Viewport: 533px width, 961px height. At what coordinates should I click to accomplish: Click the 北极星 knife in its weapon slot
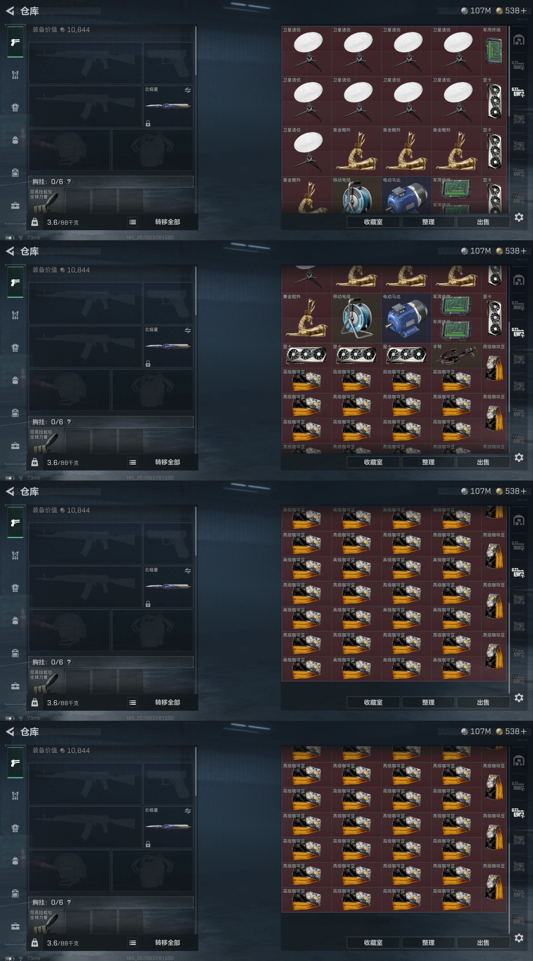tap(168, 106)
